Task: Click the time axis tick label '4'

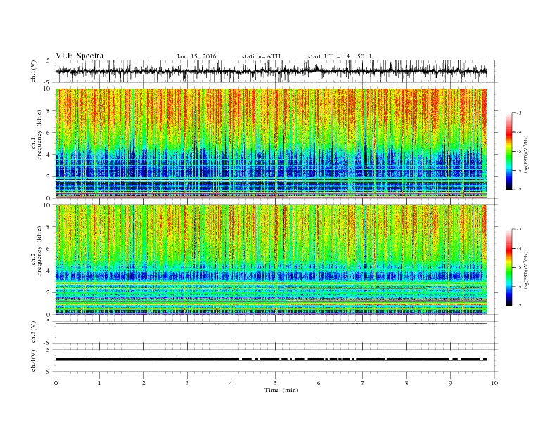Action: click(231, 383)
